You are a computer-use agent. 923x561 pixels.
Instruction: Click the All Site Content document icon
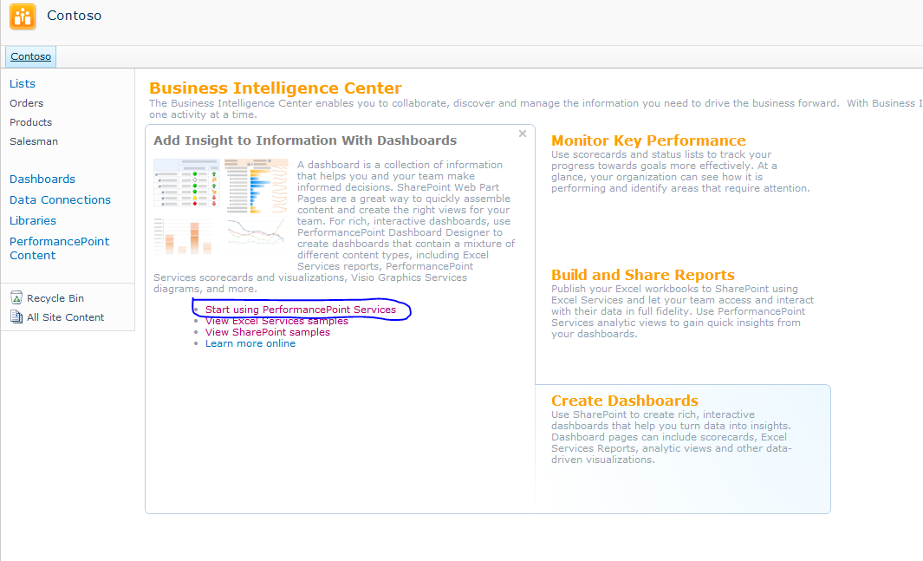click(x=16, y=316)
